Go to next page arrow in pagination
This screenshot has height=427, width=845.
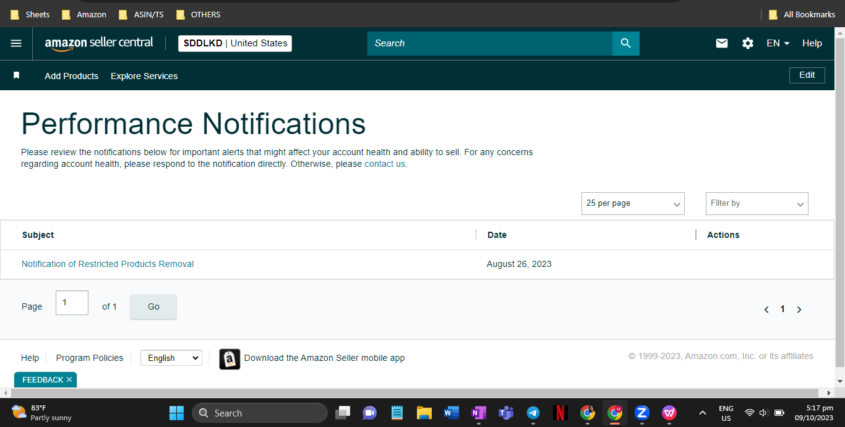point(799,310)
